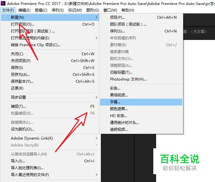Choose 另存为(A)... menu entry
Image resolution: width=215 pixels, height=182 pixels.
point(50,75)
